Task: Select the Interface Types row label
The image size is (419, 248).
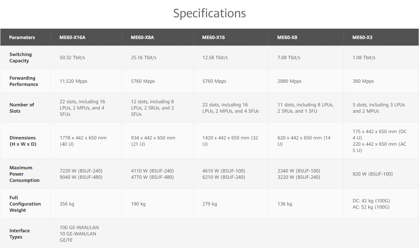Action: (19, 234)
